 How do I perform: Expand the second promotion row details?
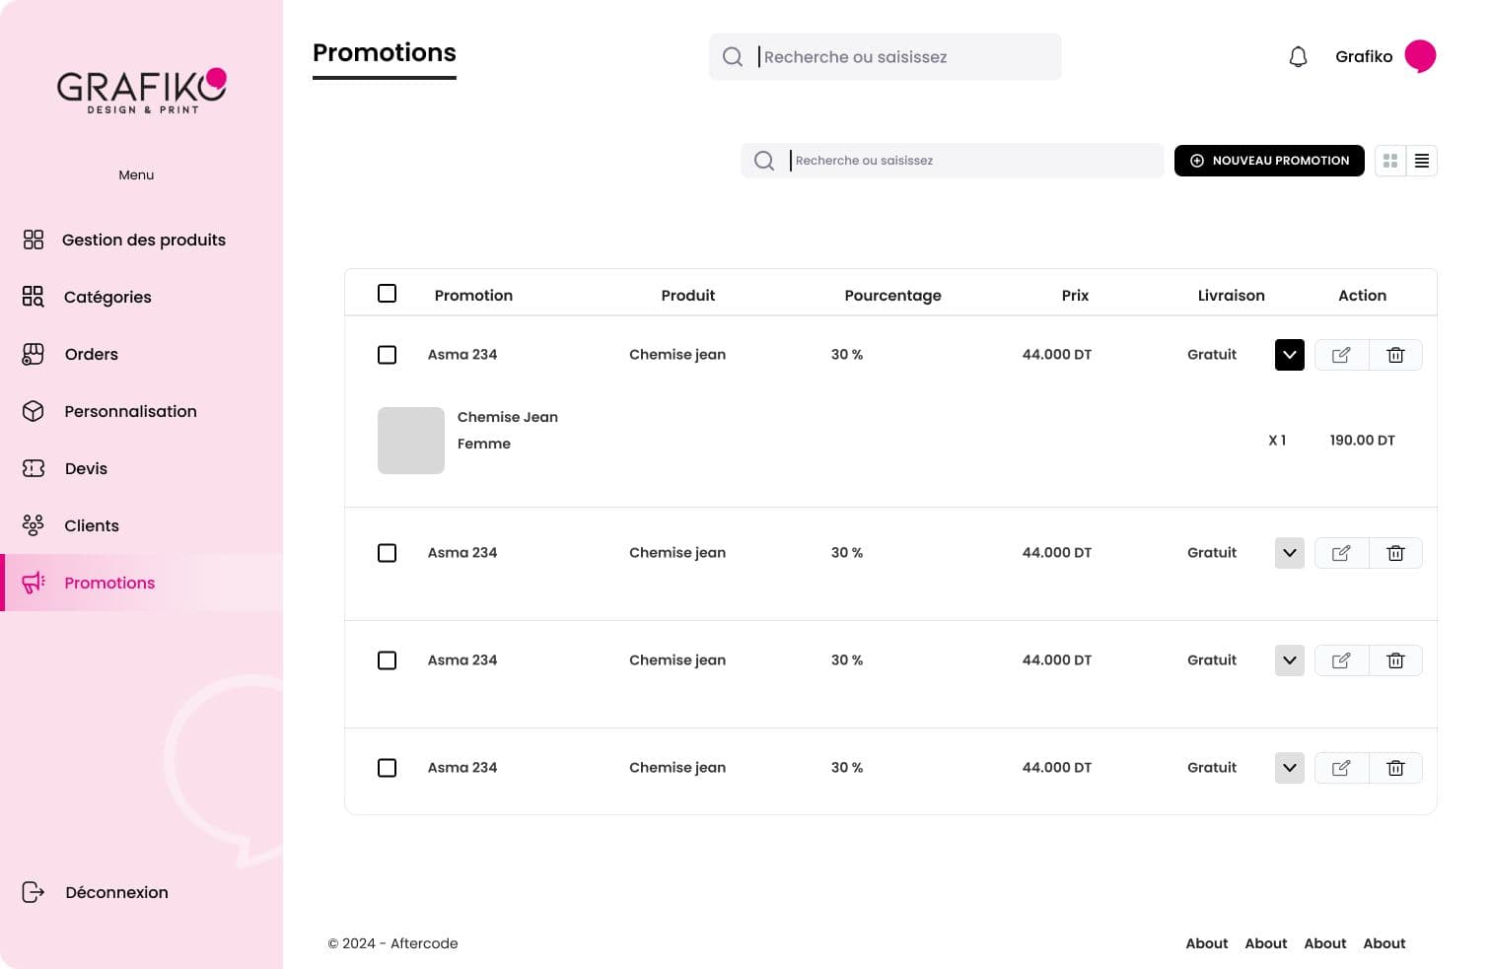[1289, 553]
